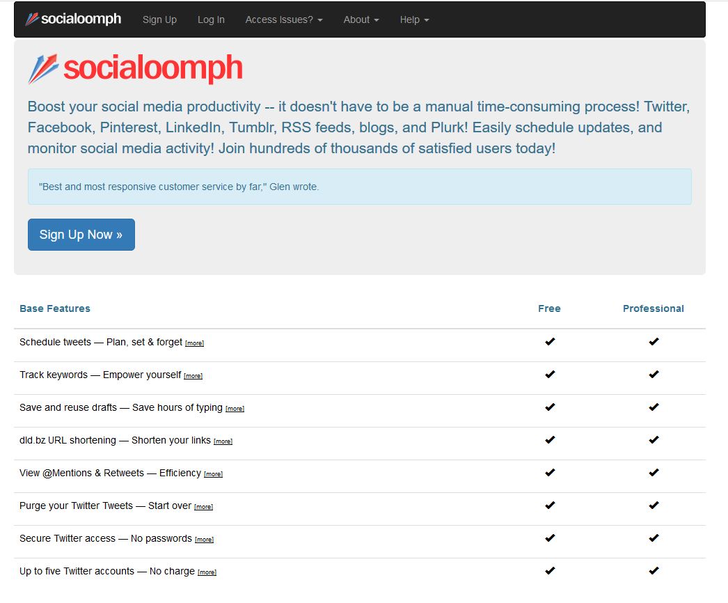728x603 pixels.
Task: Click Professional checkmark for Secure Twitter access
Action: pyautogui.click(x=654, y=538)
